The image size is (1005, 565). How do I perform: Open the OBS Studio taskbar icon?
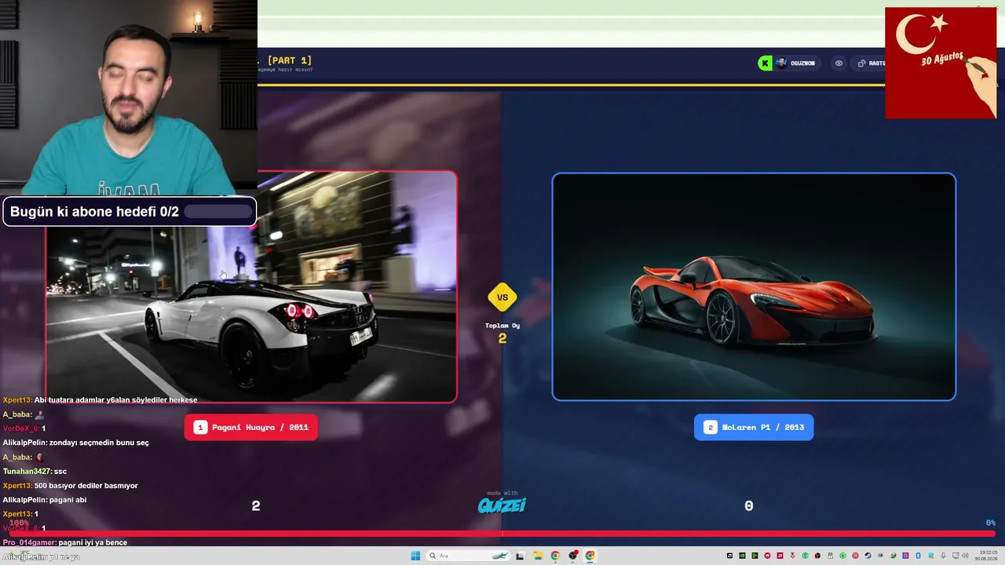click(x=573, y=556)
